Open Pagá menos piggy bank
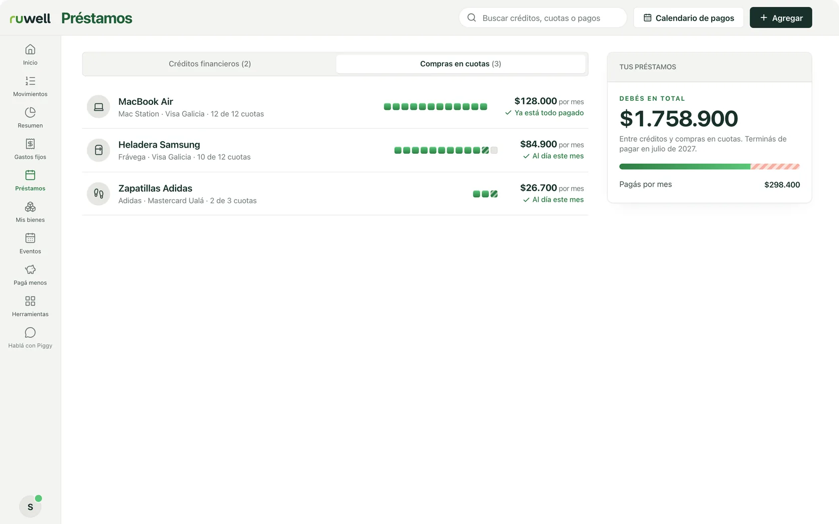The height and width of the screenshot is (524, 839). [30, 269]
